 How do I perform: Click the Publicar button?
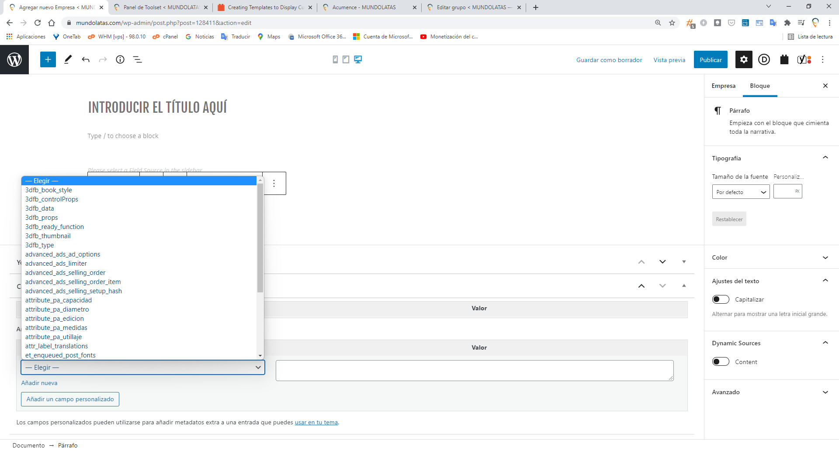(x=711, y=60)
